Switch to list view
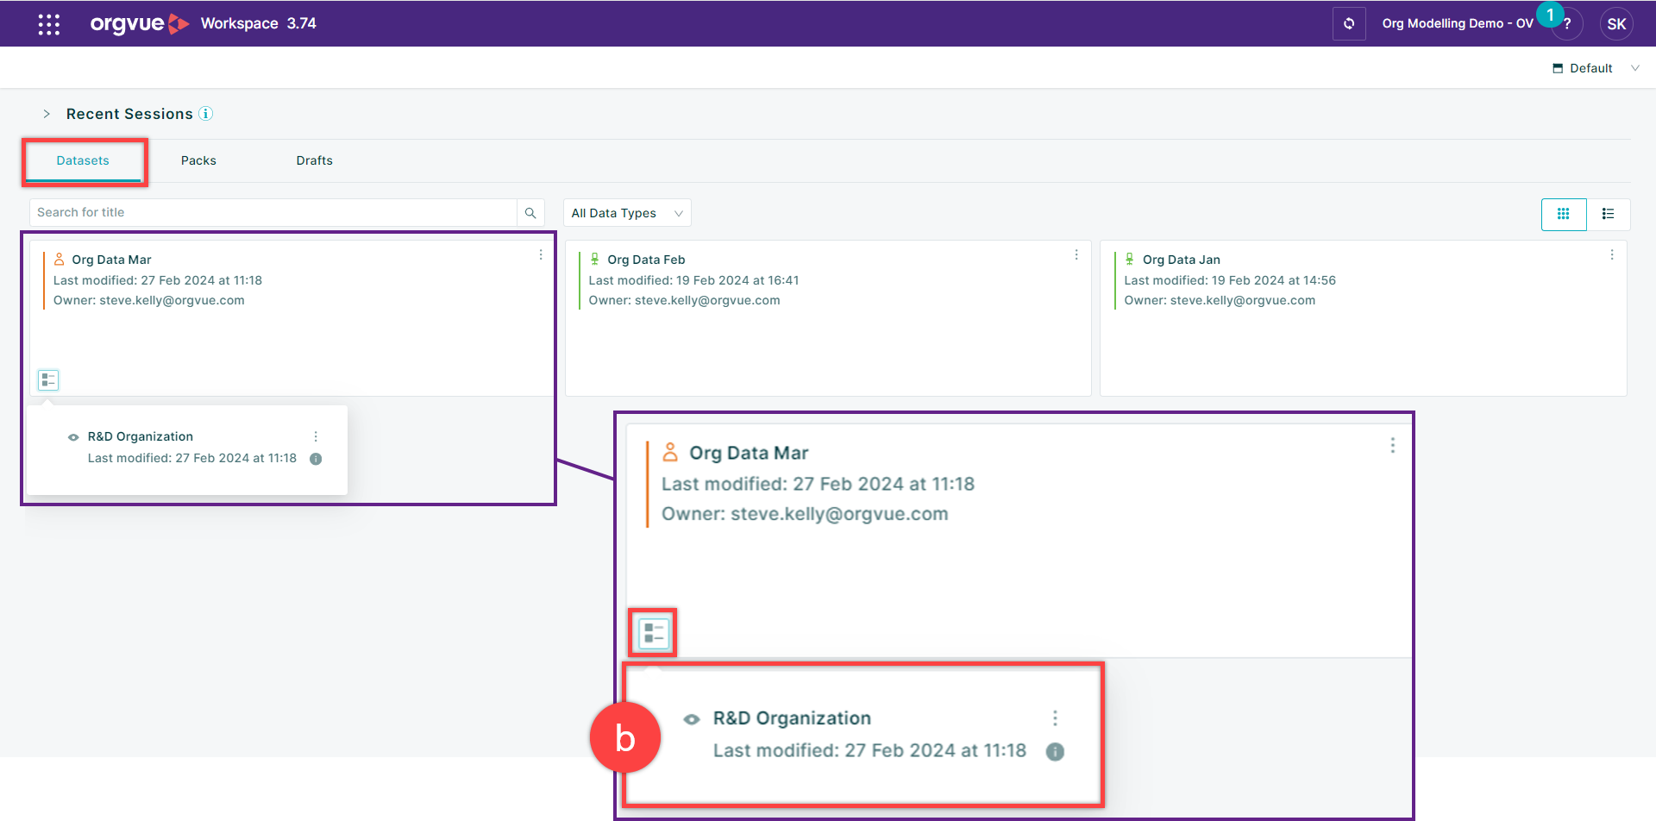Image resolution: width=1656 pixels, height=821 pixels. click(1608, 214)
